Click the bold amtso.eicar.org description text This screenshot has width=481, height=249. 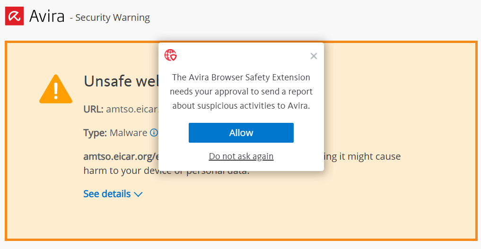pos(121,156)
